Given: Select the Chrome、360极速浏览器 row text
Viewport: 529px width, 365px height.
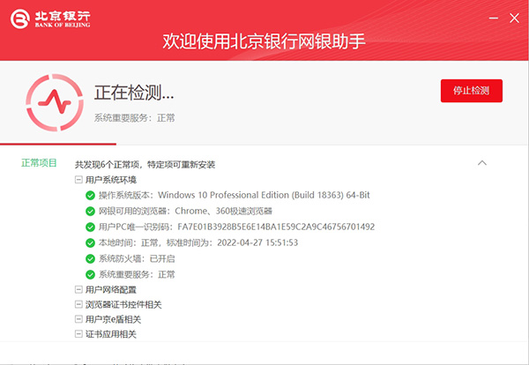Looking at the screenshot, I should click(x=185, y=211).
